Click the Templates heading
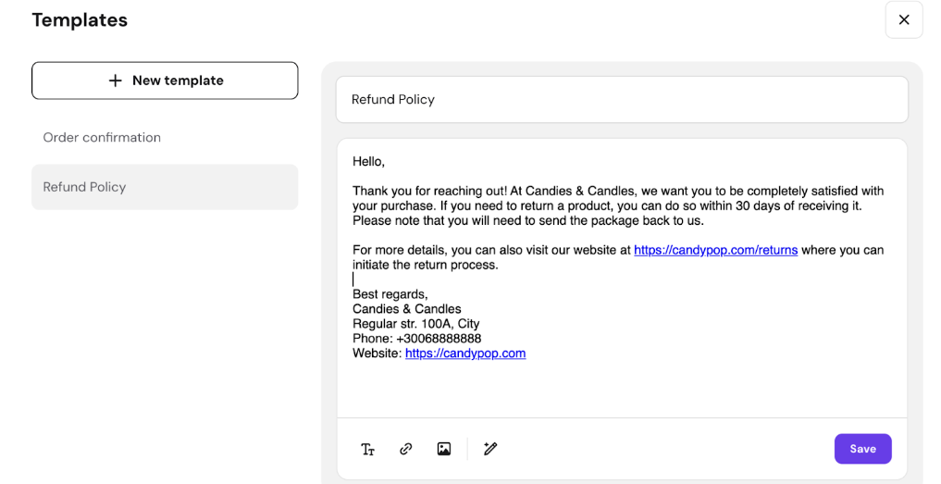 80,20
